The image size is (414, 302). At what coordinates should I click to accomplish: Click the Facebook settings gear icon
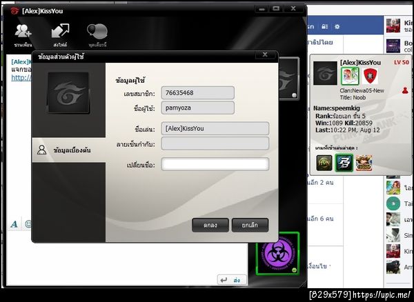[337, 27]
